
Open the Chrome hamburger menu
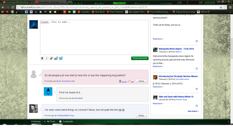(x=230, y=7)
